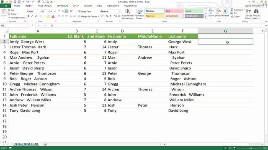
Task: Add a new sheet with plus icon
Action: click(x=45, y=144)
